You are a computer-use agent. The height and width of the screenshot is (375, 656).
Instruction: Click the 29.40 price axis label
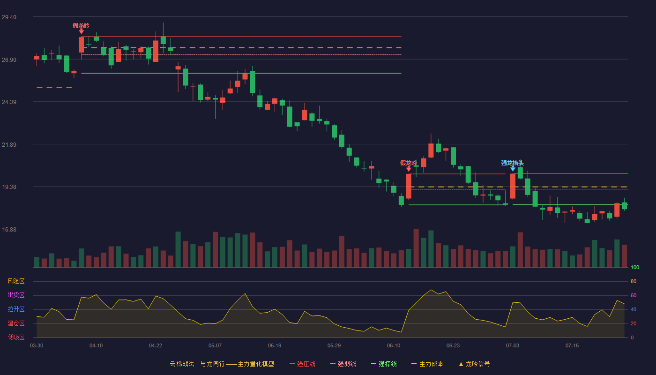click(9, 17)
